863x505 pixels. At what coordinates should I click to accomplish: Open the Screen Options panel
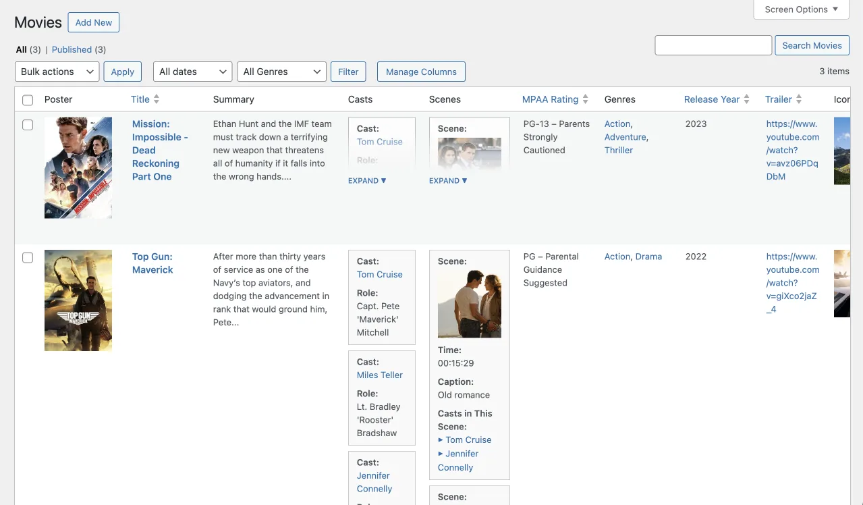click(x=801, y=9)
